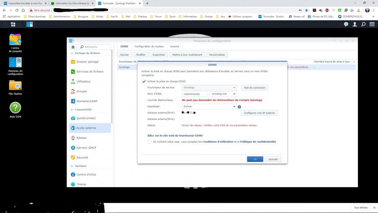This screenshot has height=213, width=378.
Task: Click the Ajouter button
Action: [124, 55]
